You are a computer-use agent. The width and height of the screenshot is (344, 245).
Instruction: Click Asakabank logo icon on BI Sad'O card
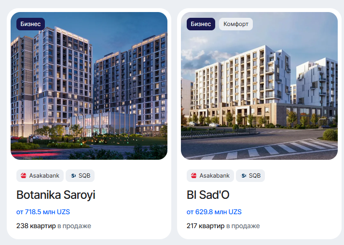click(x=194, y=176)
